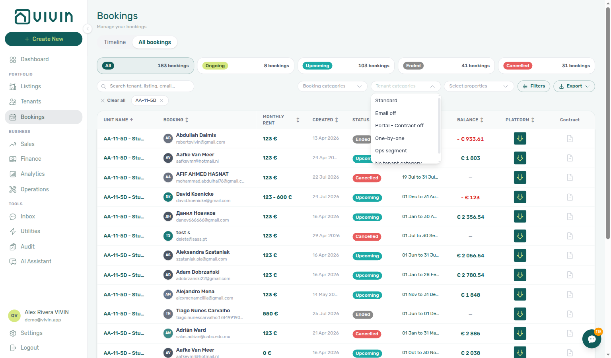The width and height of the screenshot is (611, 358).
Task: Open Utilities tool
Action: 30,231
